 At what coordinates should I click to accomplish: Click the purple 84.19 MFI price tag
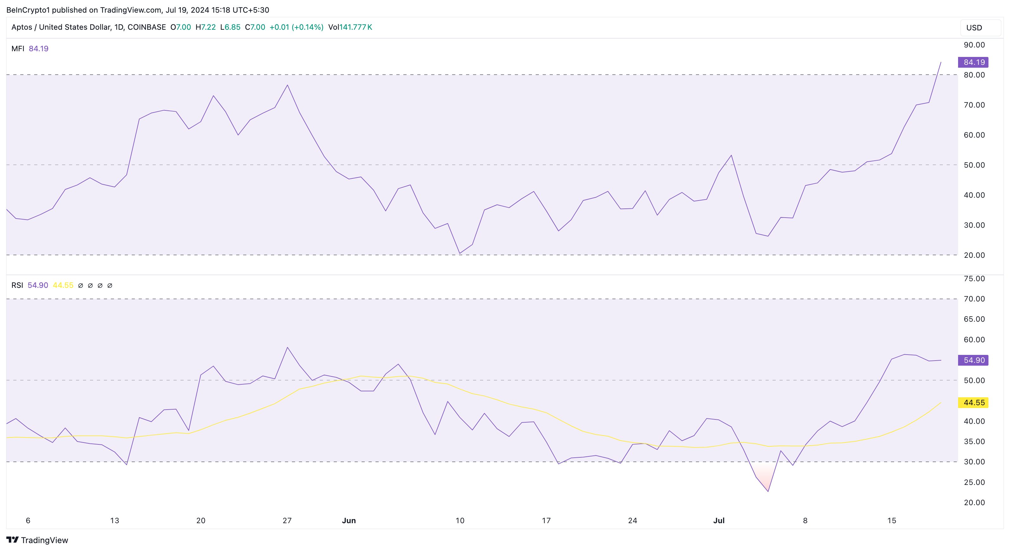[973, 62]
